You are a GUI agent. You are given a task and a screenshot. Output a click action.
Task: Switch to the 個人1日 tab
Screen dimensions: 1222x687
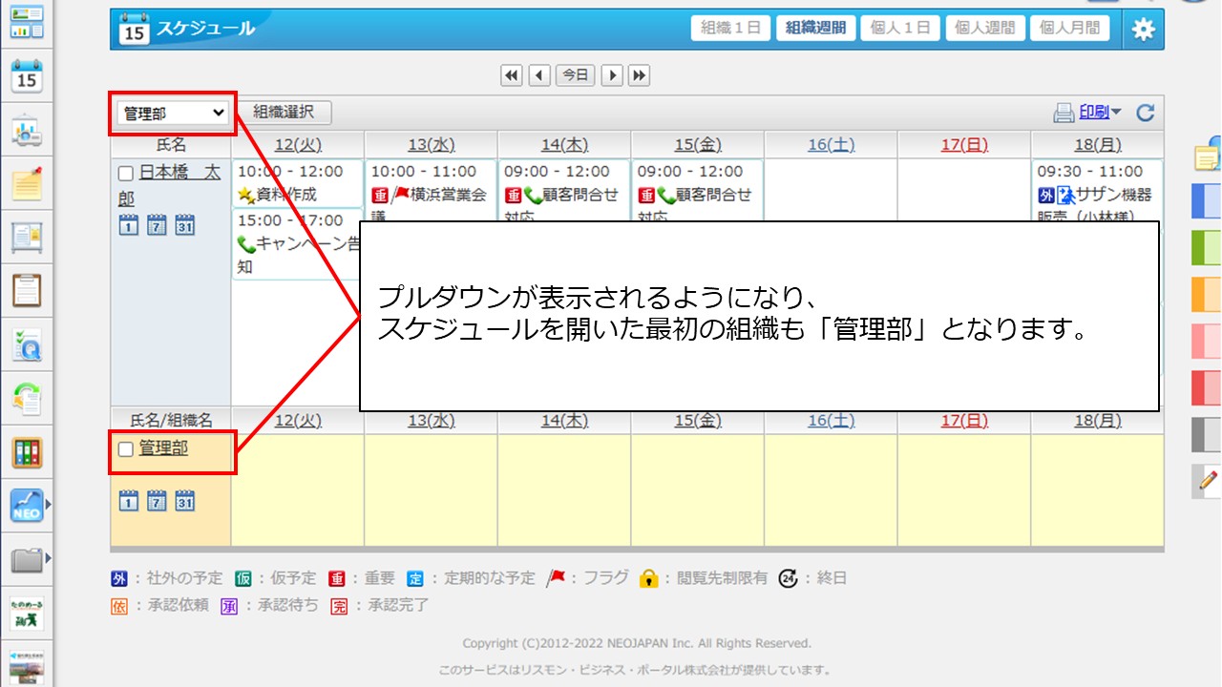(x=900, y=29)
